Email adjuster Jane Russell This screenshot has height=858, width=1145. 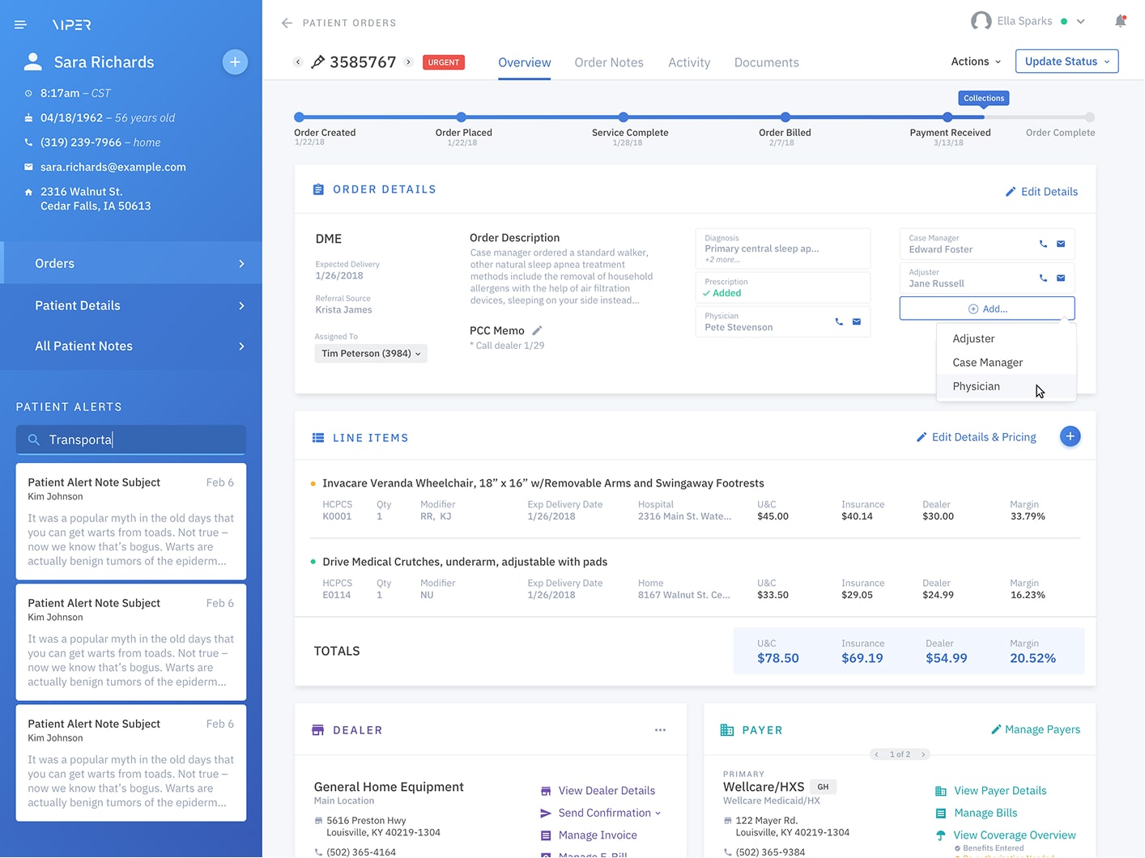click(1061, 278)
